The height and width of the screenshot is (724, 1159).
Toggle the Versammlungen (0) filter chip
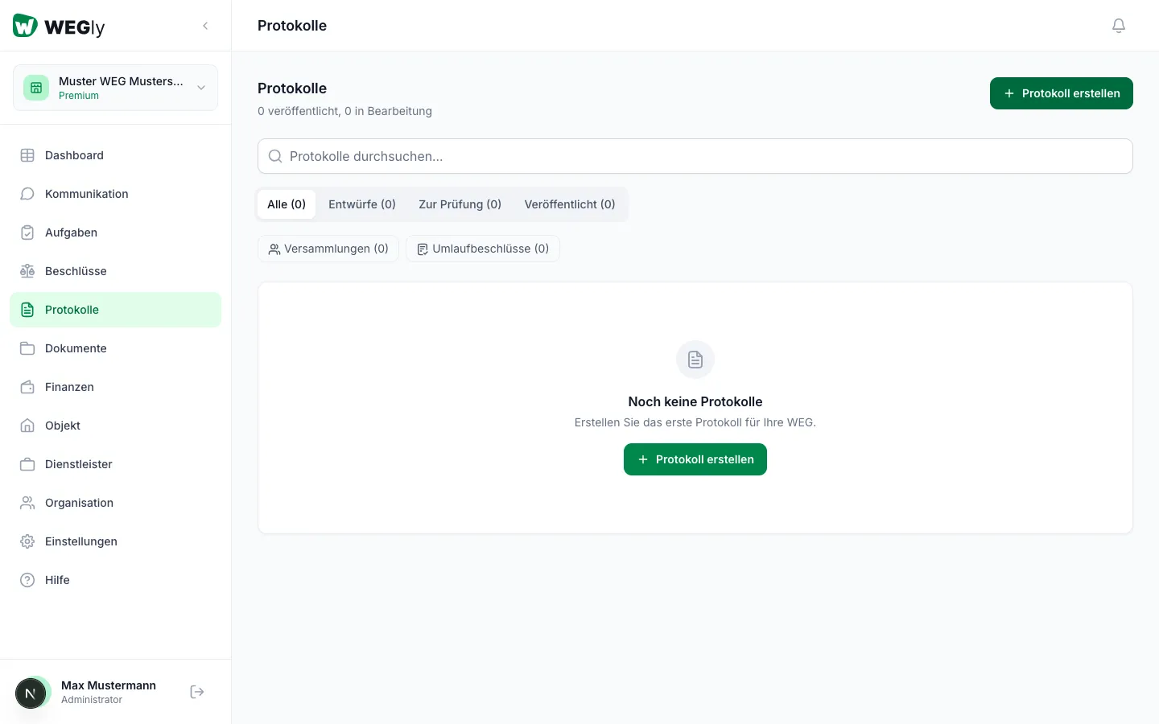(x=328, y=249)
